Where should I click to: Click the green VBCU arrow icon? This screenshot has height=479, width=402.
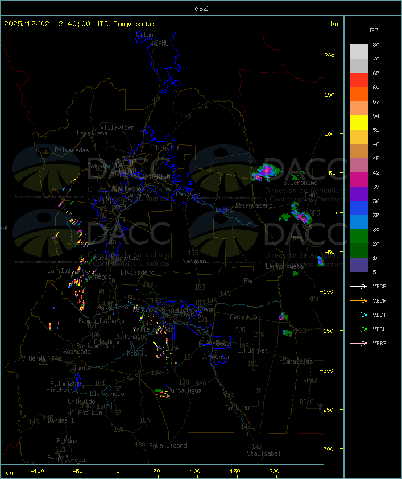[x=359, y=329]
